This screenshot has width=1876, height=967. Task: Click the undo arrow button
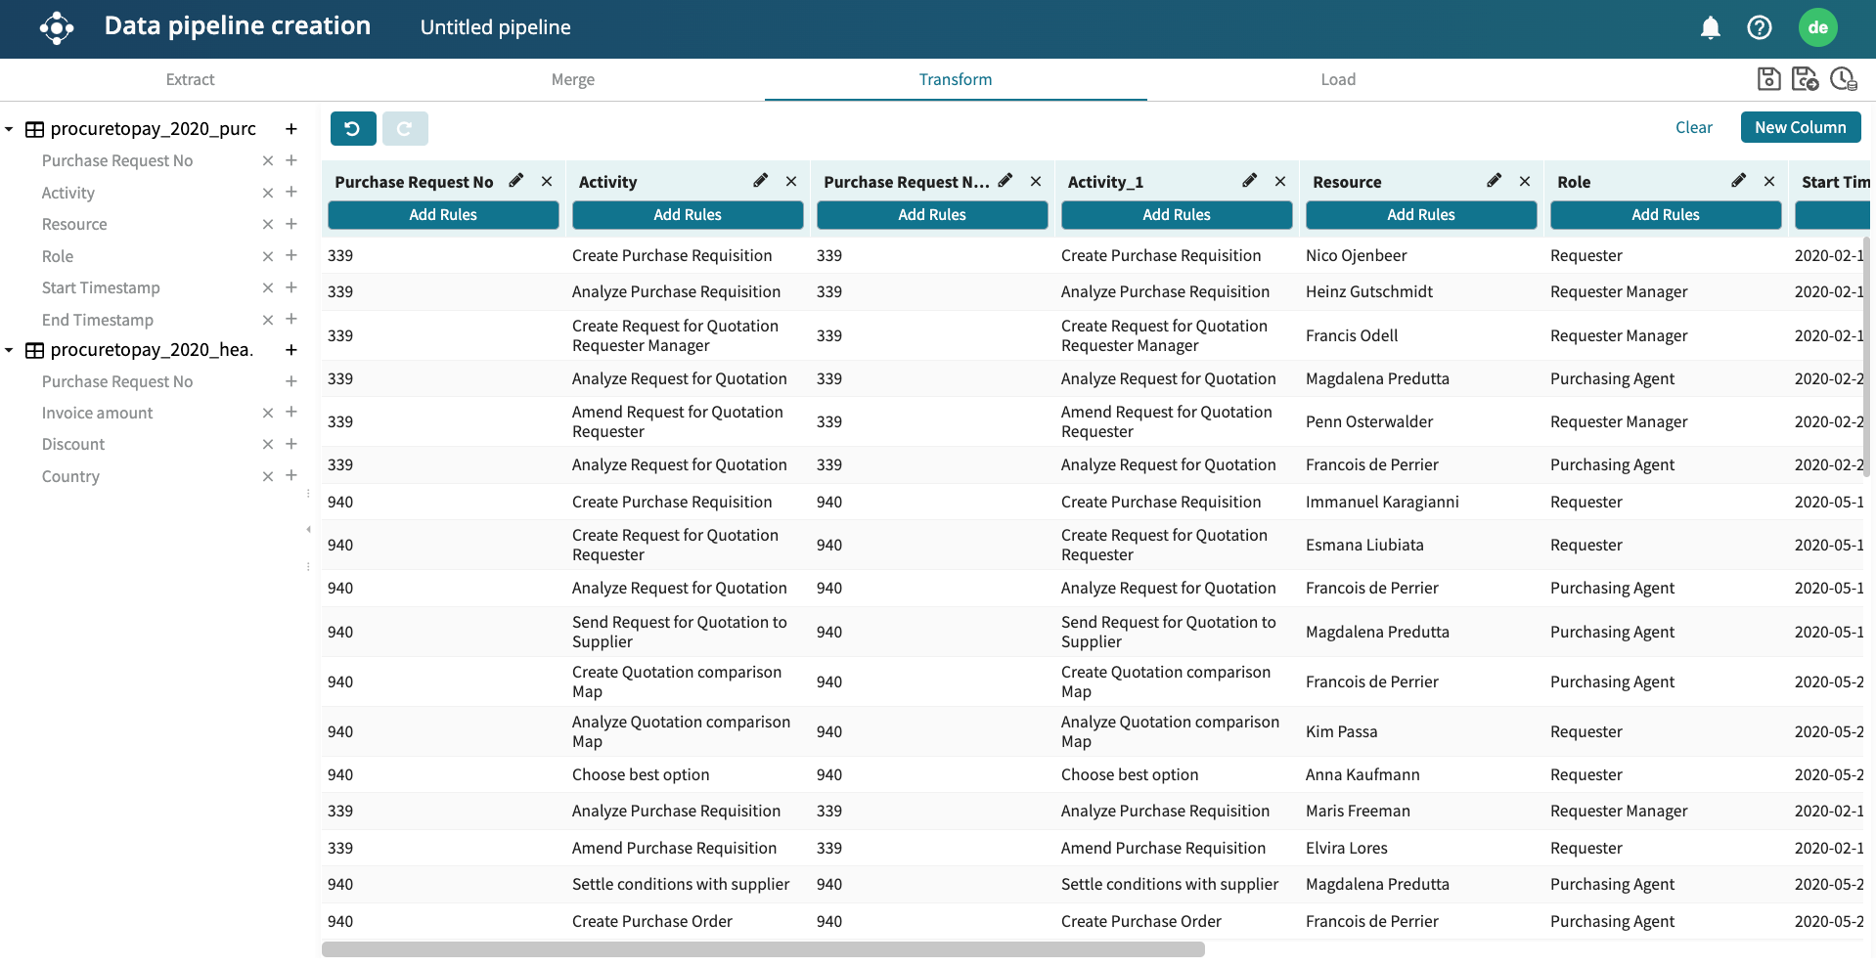click(x=353, y=128)
